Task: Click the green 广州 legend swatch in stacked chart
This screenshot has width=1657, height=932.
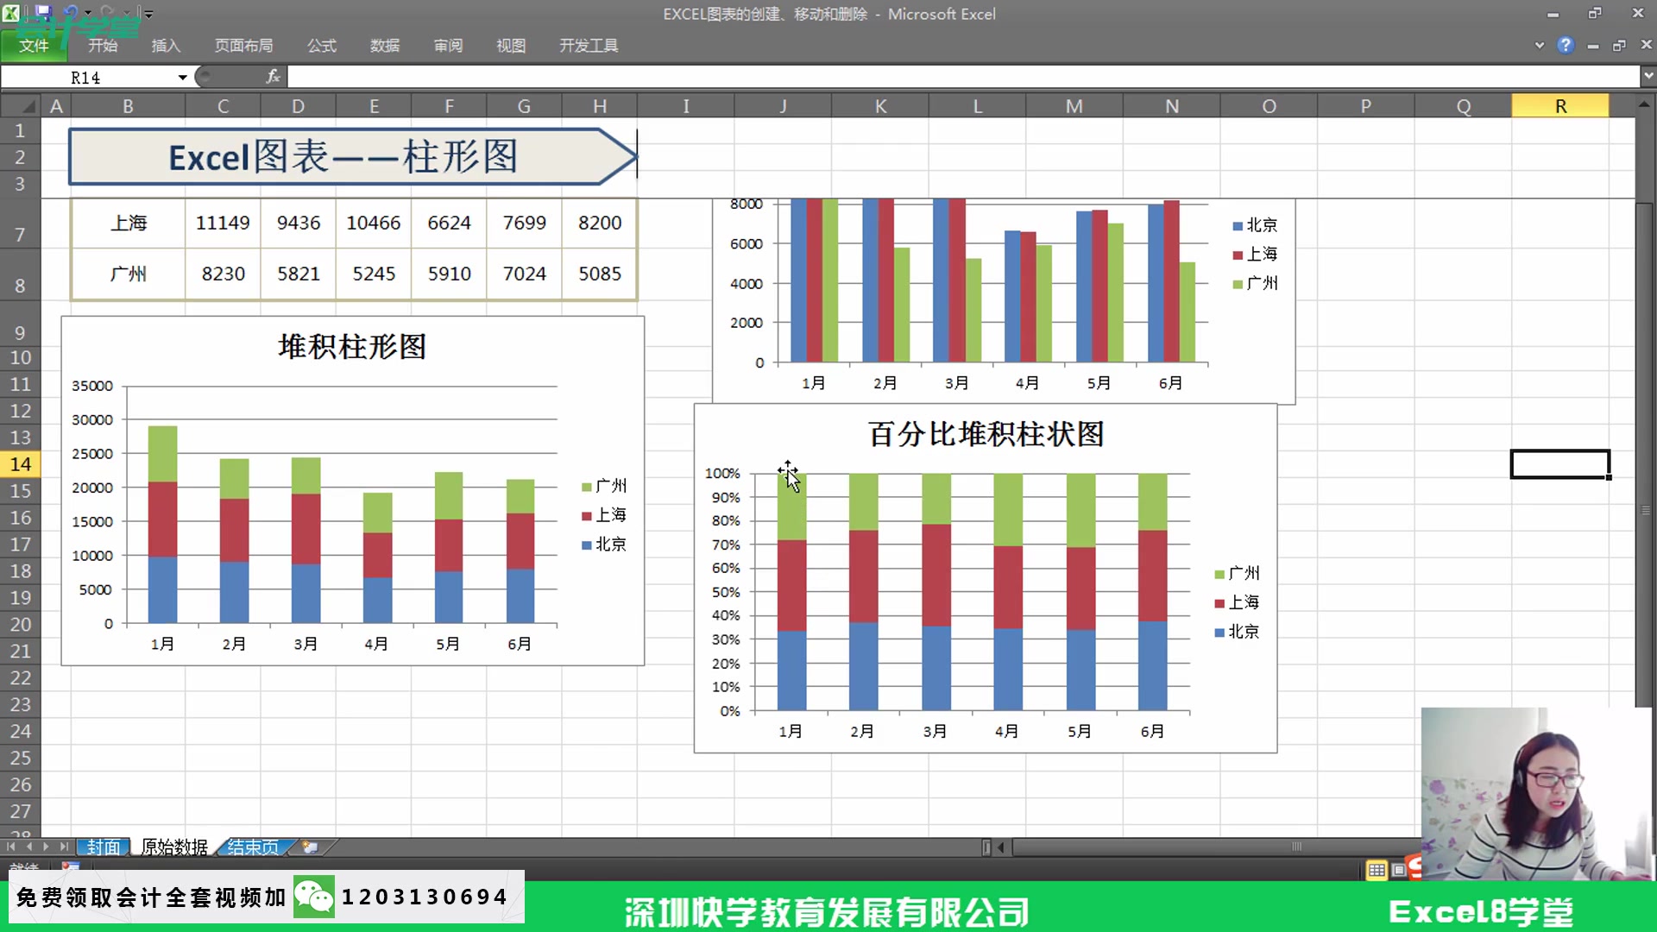Action: [x=587, y=487]
